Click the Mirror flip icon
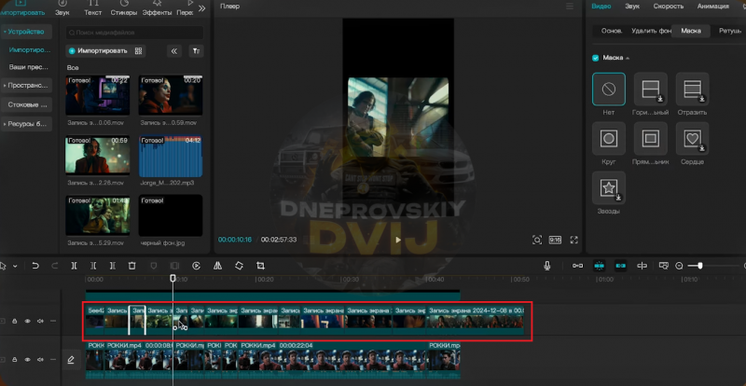746x386 pixels. click(217, 266)
